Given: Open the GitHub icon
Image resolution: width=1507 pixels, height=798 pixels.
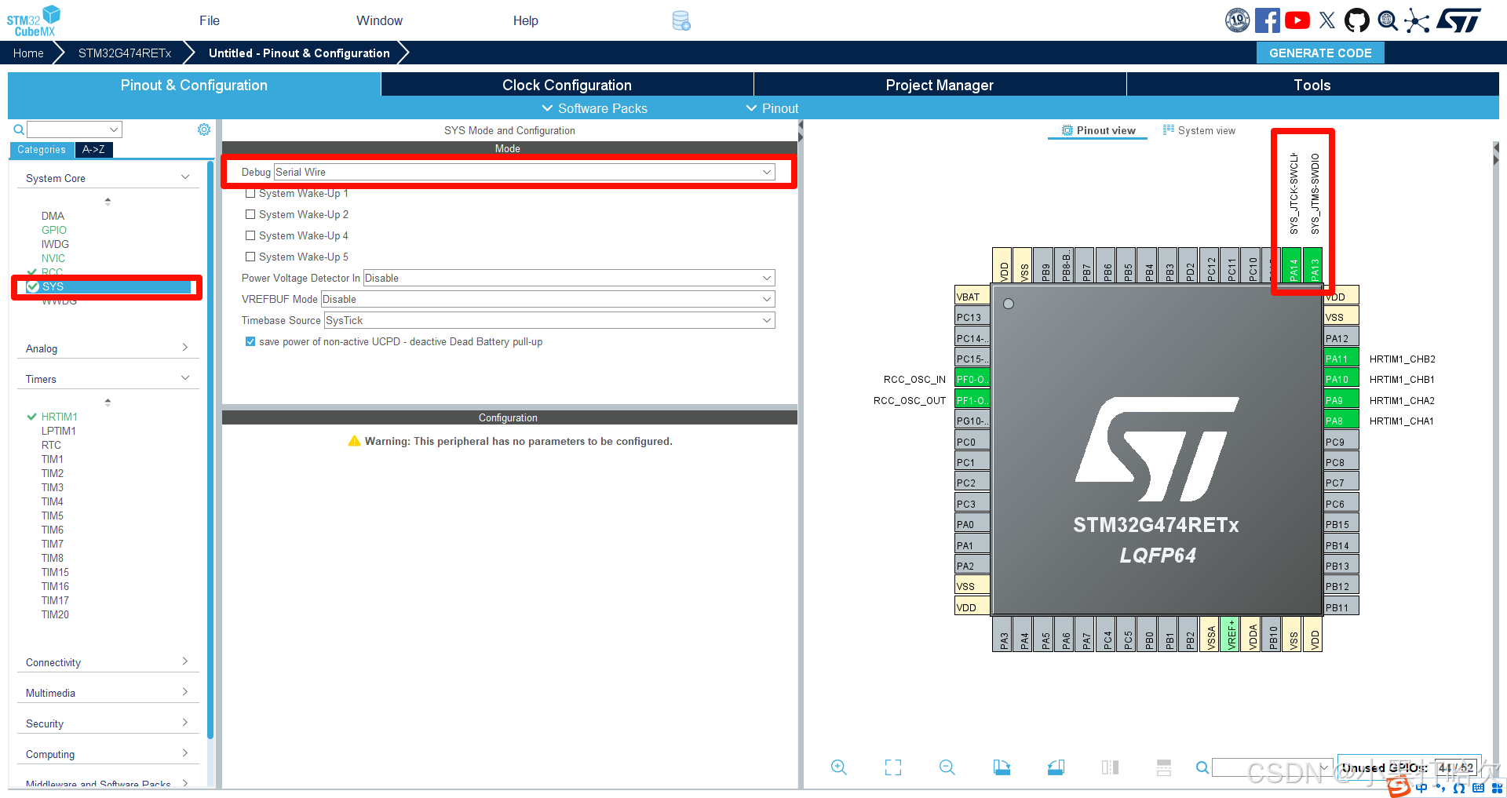Looking at the screenshot, I should click(1356, 20).
